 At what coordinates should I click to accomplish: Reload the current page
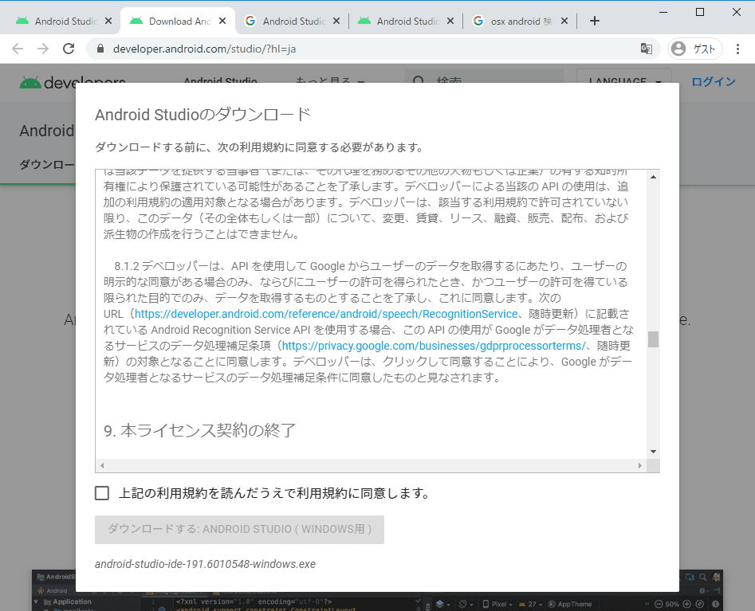tap(69, 49)
